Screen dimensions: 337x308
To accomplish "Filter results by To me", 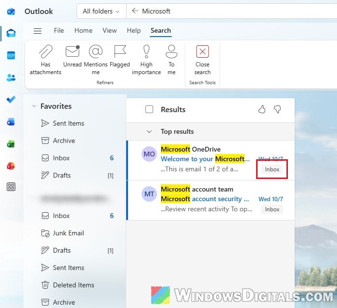I will point(171,60).
